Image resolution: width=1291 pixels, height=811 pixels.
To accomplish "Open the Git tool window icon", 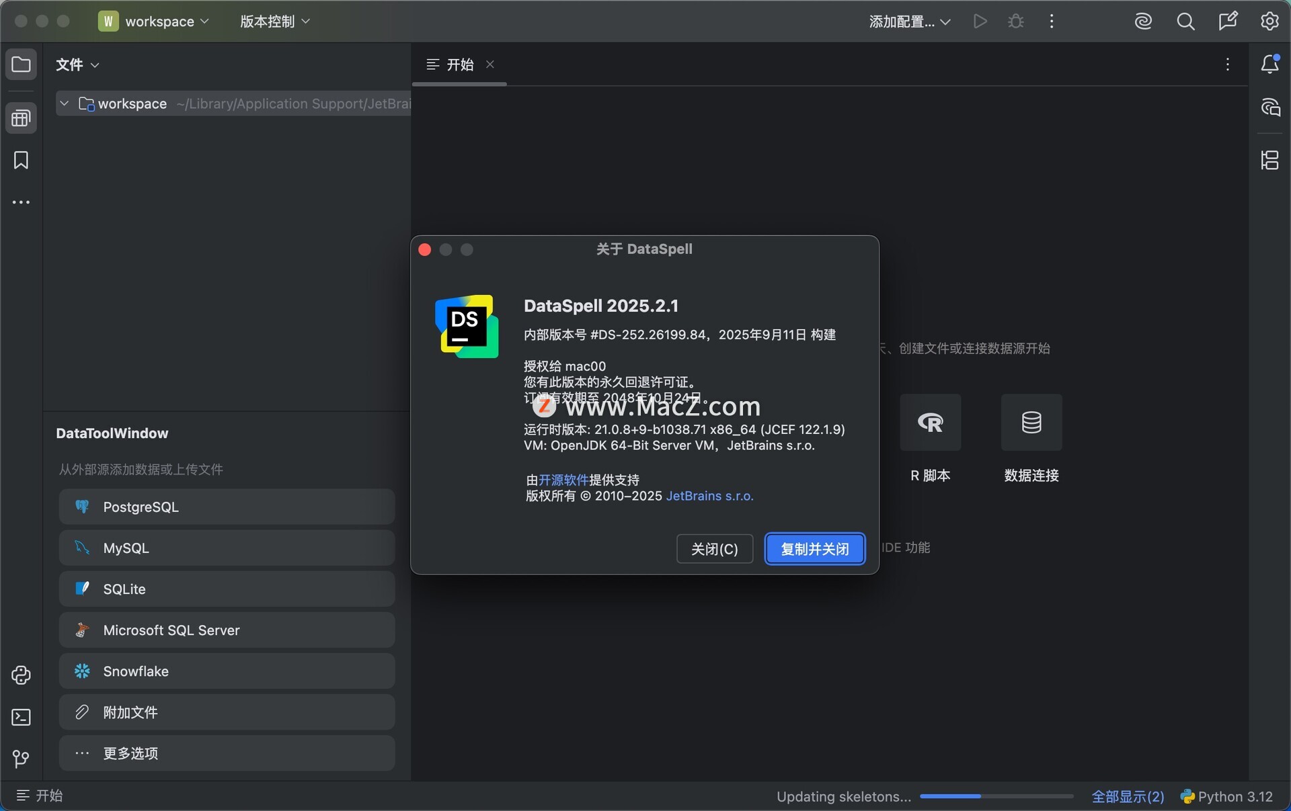I will [21, 759].
